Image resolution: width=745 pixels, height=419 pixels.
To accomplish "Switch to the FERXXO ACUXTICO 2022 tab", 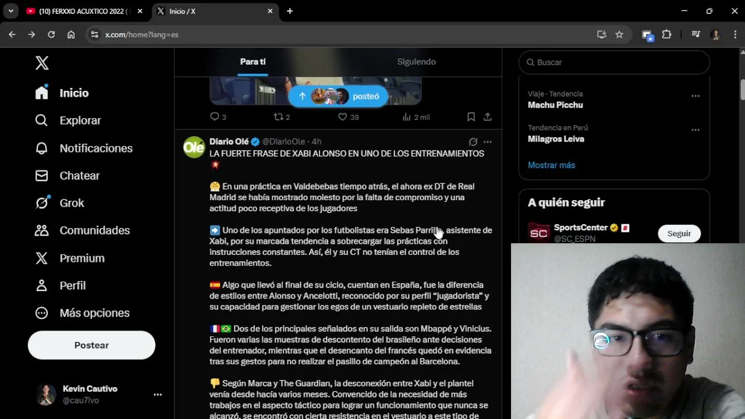I will coord(83,11).
